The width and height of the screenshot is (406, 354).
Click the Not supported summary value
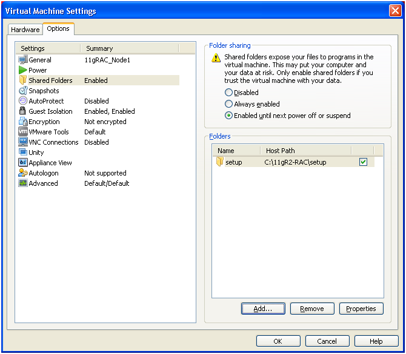[x=105, y=173]
